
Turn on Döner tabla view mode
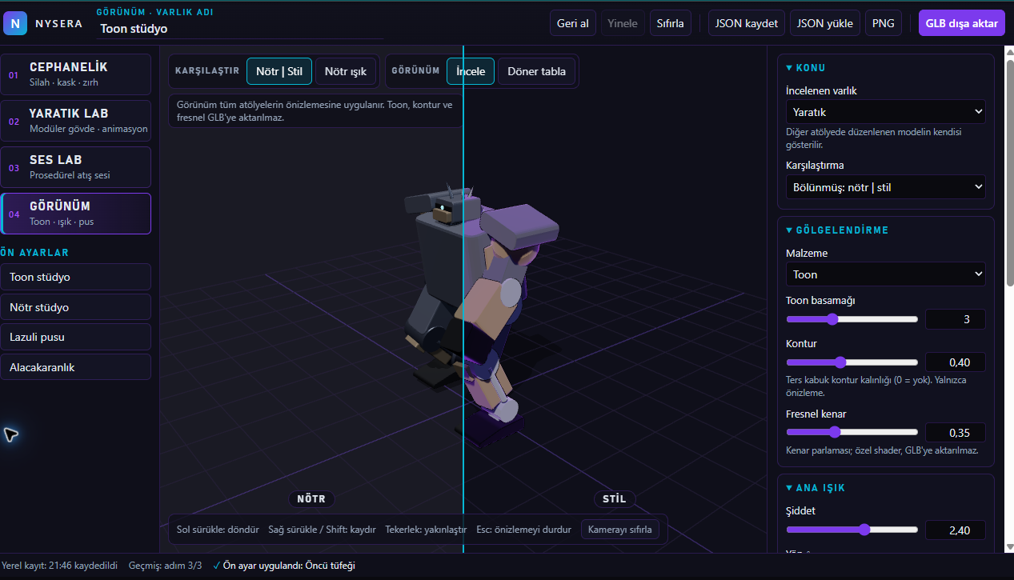[536, 71]
